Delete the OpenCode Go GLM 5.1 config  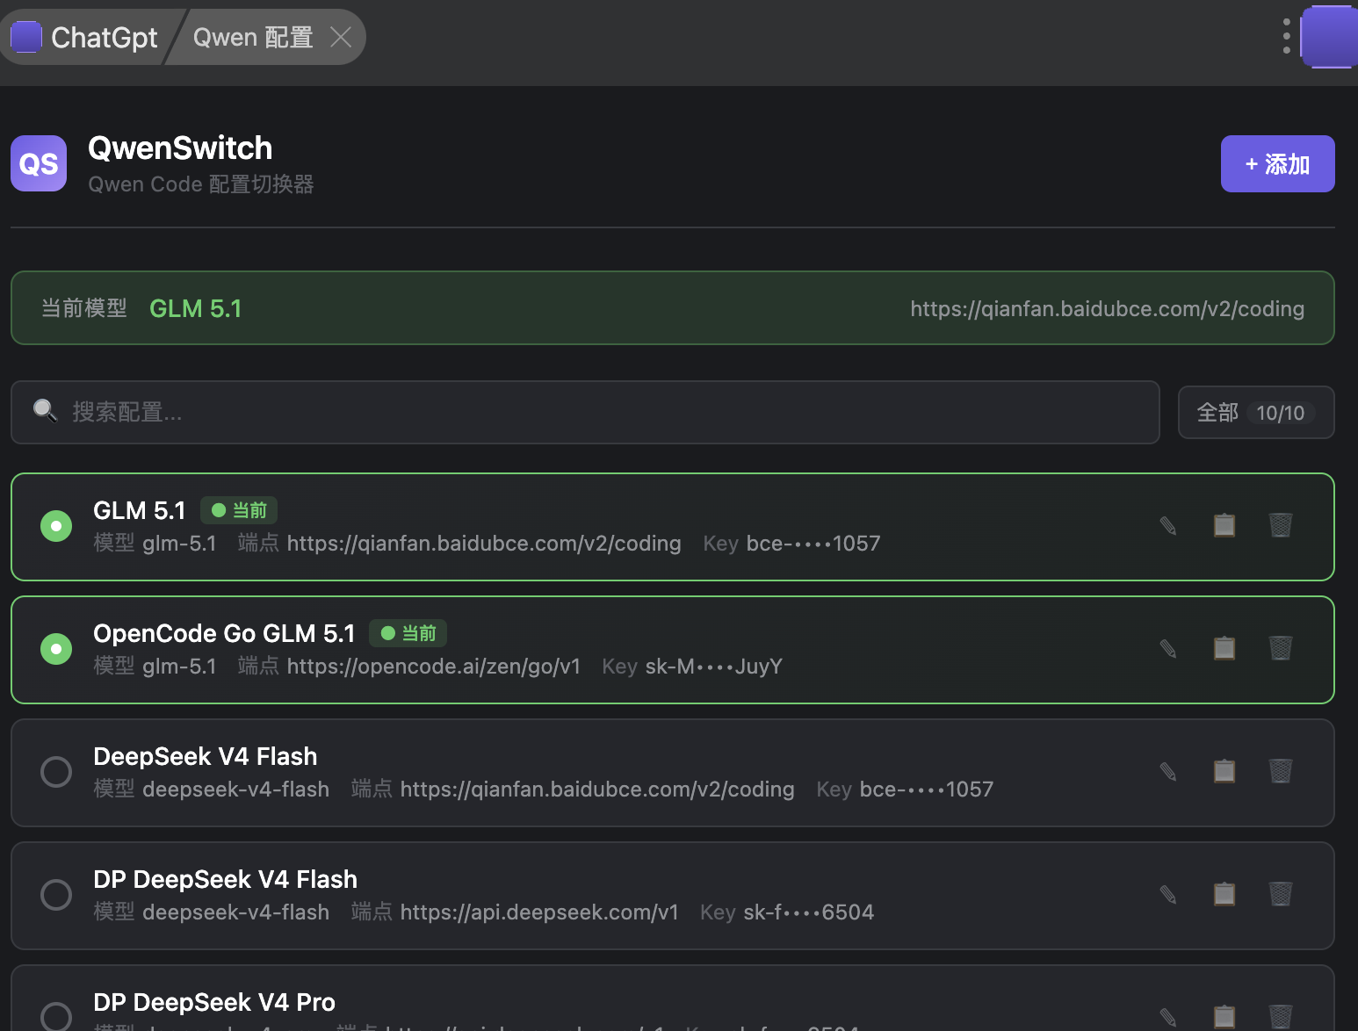coord(1281,649)
